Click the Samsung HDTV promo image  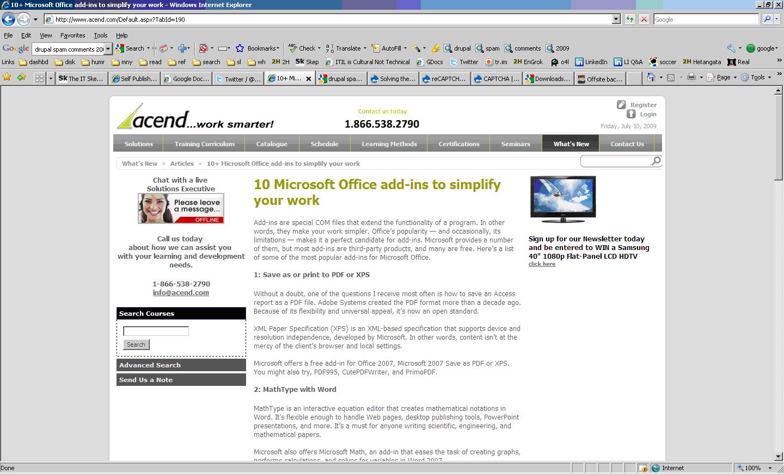[x=563, y=199]
